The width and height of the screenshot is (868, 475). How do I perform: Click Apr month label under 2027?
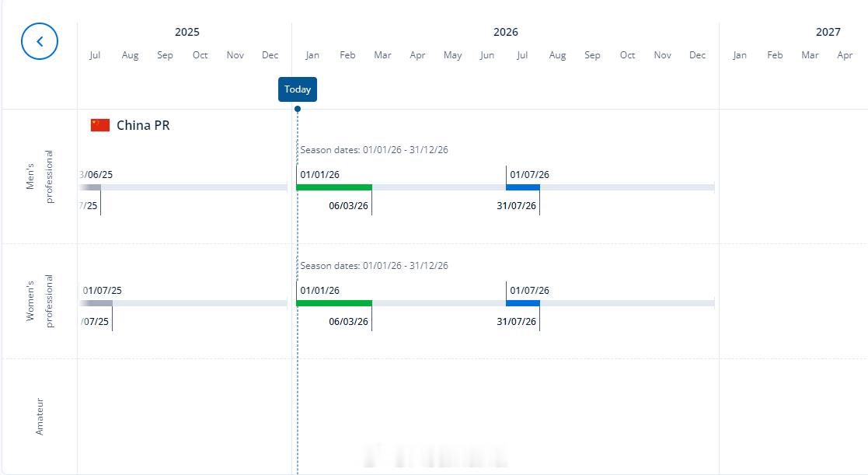point(845,54)
